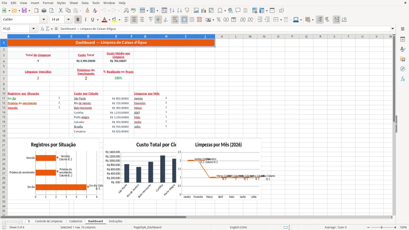The height and width of the screenshot is (230, 409).
Task: Activate the Clone Formatting paintbrush
Action: pos(87,11)
